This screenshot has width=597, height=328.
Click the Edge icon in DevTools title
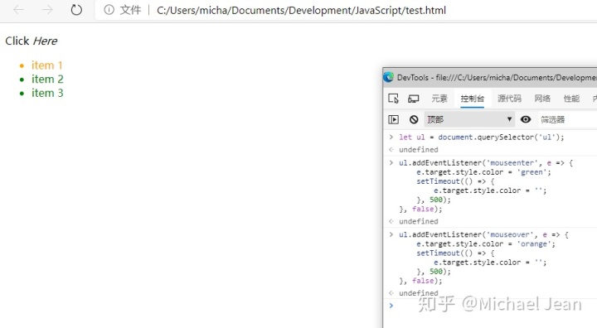click(388, 77)
